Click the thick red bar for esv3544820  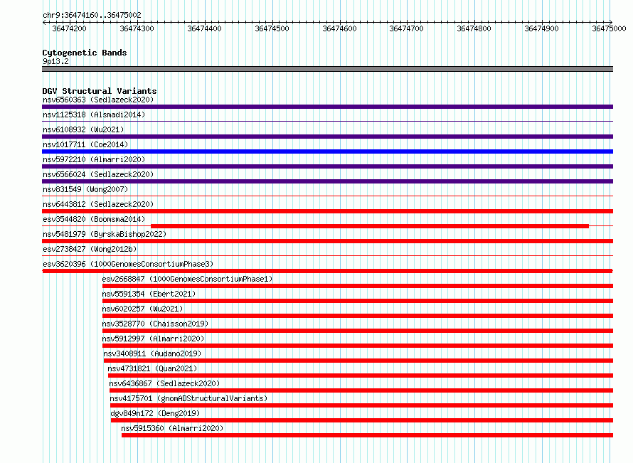[370, 226]
